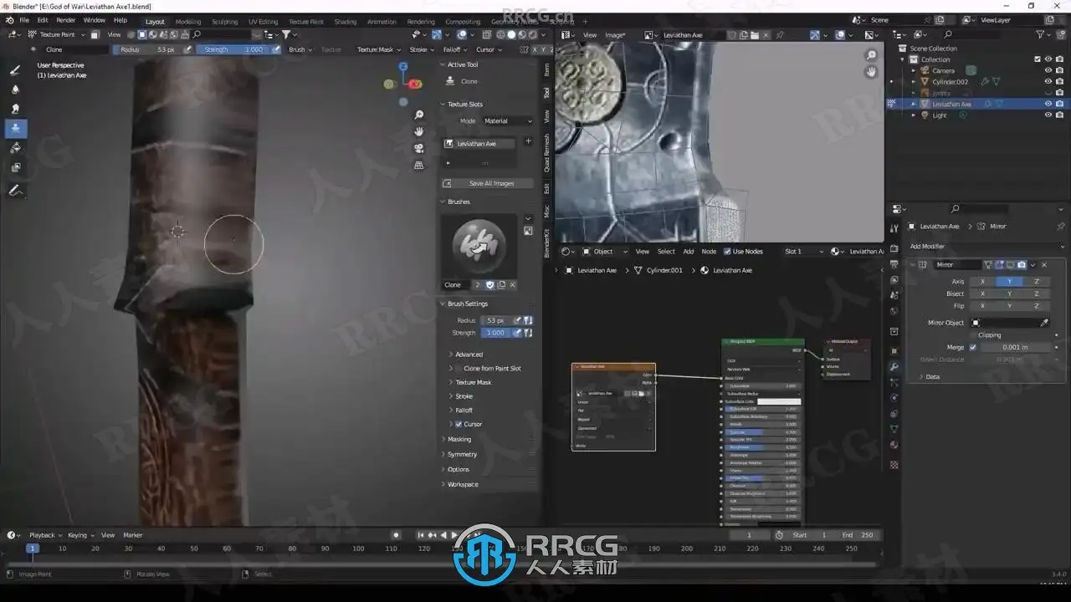Switch to the UV Editing workspace tab

tap(263, 22)
